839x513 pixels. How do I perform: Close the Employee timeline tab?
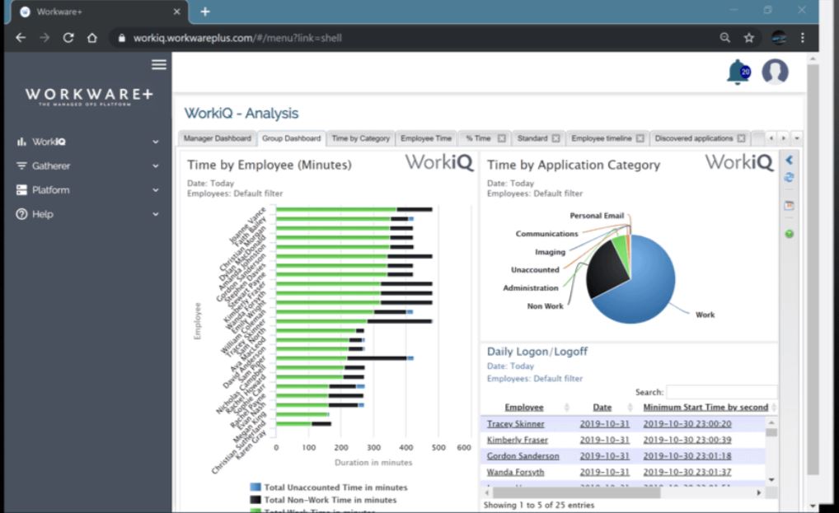click(x=640, y=138)
